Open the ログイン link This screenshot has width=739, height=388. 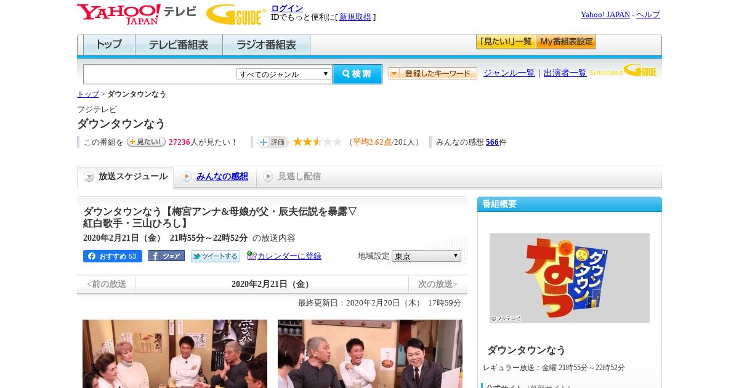pos(287,8)
